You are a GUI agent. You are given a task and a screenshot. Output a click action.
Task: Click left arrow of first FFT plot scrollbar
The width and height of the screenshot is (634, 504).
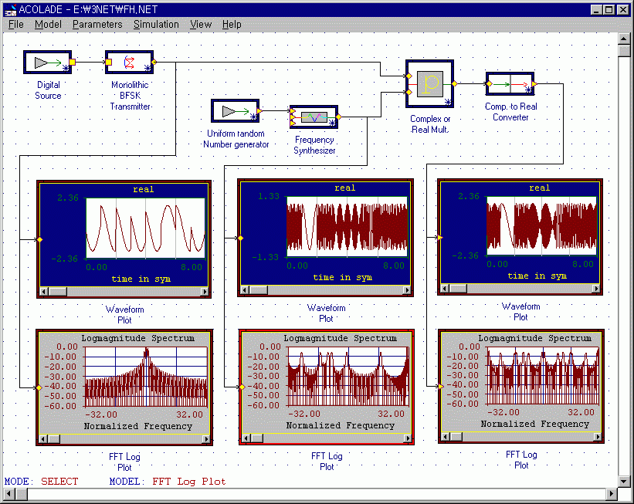point(44,439)
